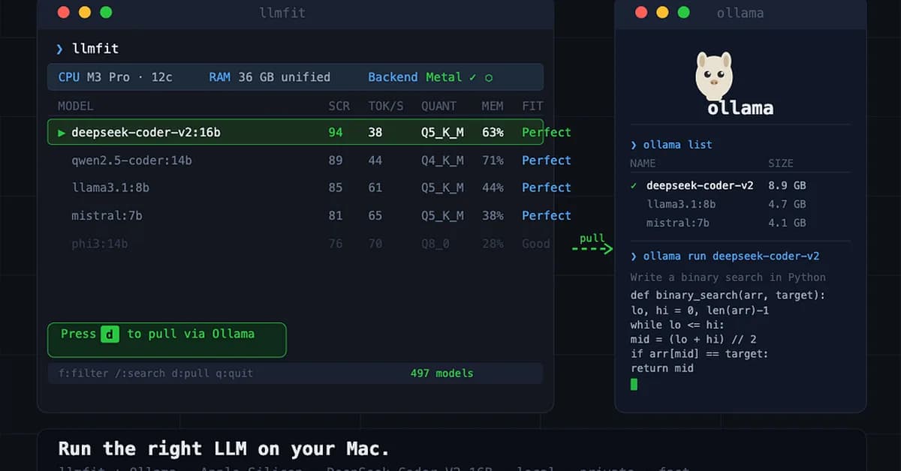Click the SCR column header
Image resolution: width=901 pixels, height=471 pixels.
pos(339,106)
